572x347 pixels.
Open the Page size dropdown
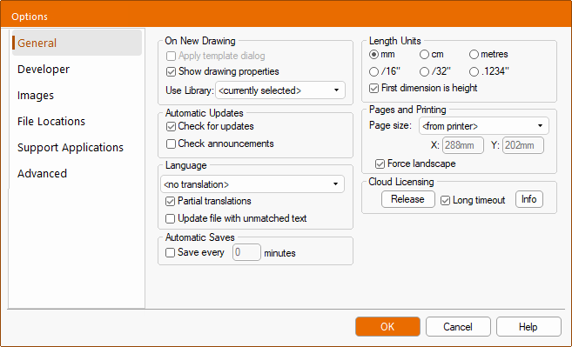(x=484, y=126)
